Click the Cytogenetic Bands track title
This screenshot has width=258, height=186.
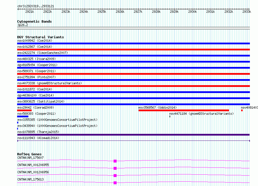pos(34,21)
